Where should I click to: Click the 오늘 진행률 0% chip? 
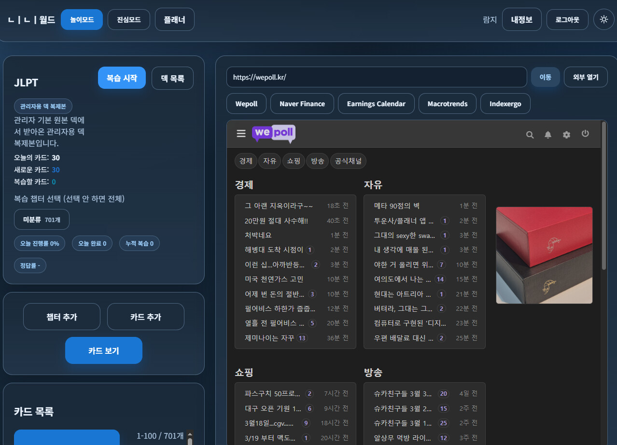[40, 243]
